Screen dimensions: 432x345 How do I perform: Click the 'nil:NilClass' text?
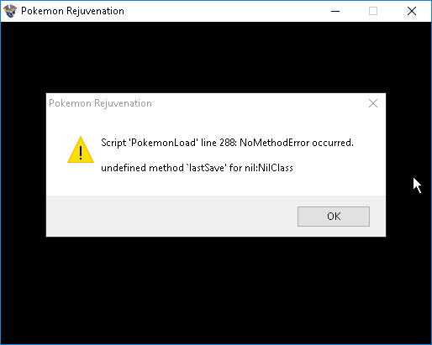[269, 168]
